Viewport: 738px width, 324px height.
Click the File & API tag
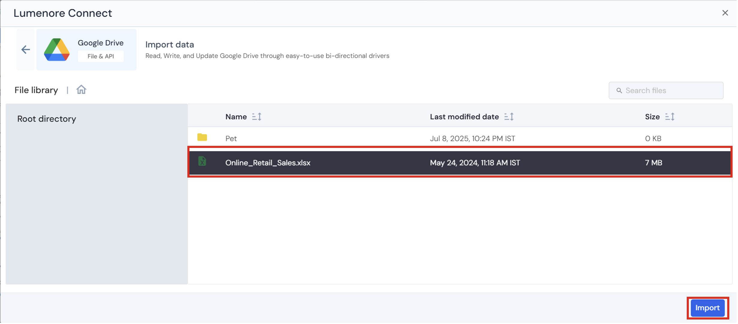point(101,57)
